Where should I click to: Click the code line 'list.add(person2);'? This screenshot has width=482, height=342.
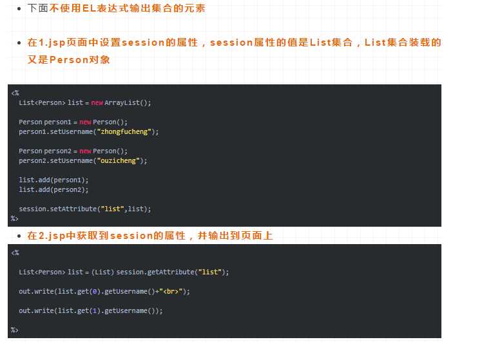point(53,189)
